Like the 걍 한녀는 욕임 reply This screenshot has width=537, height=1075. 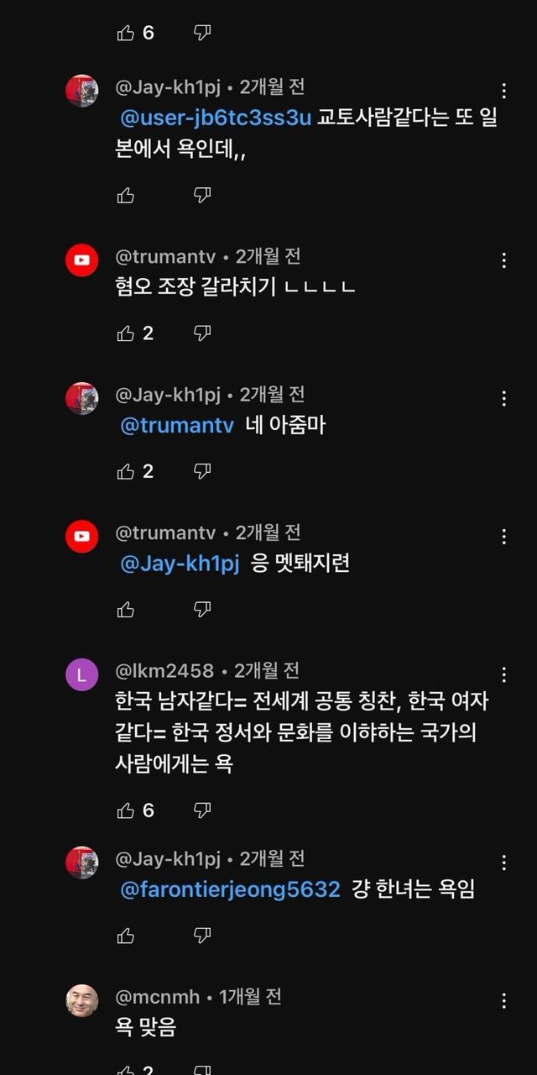coord(126,935)
